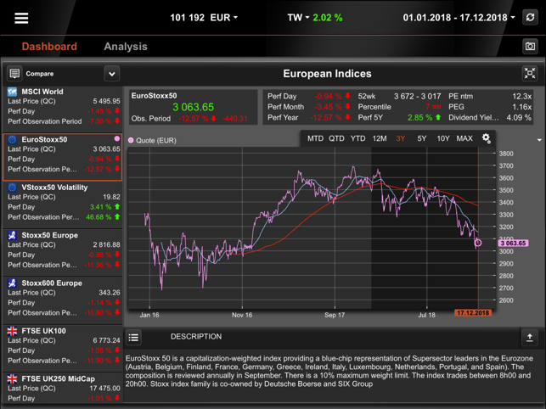Expand European Indices panel to fullscreen
This screenshot has width=546, height=409.
pos(530,74)
